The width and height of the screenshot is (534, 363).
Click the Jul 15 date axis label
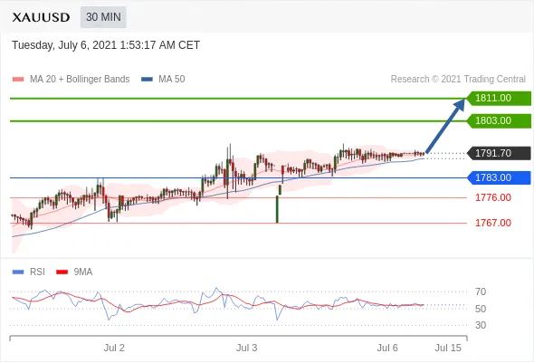(448, 348)
